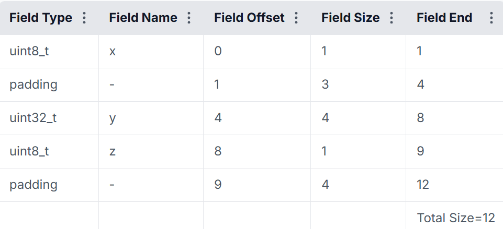503x229 pixels.
Task: Select the Field End cell showing 12
Action: (454, 185)
